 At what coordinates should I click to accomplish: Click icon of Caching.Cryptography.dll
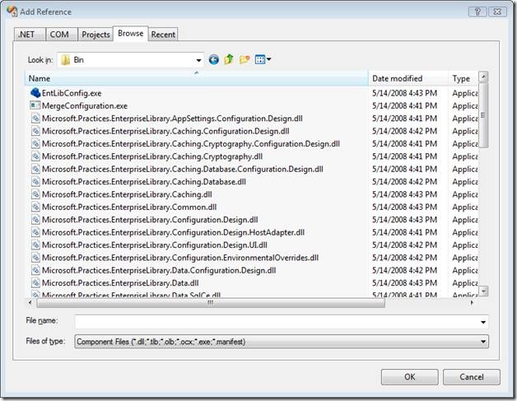point(35,156)
